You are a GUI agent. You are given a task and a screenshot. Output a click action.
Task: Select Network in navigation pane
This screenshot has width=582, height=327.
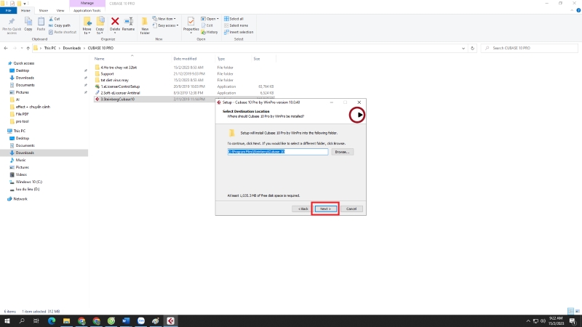click(20, 199)
